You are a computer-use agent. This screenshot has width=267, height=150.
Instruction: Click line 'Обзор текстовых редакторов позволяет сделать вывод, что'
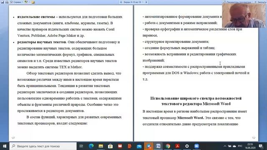pyautogui.click(x=74, y=73)
